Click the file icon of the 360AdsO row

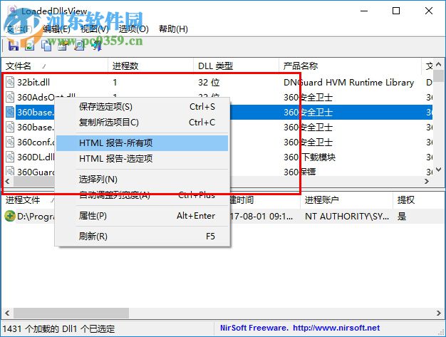coord(10,97)
